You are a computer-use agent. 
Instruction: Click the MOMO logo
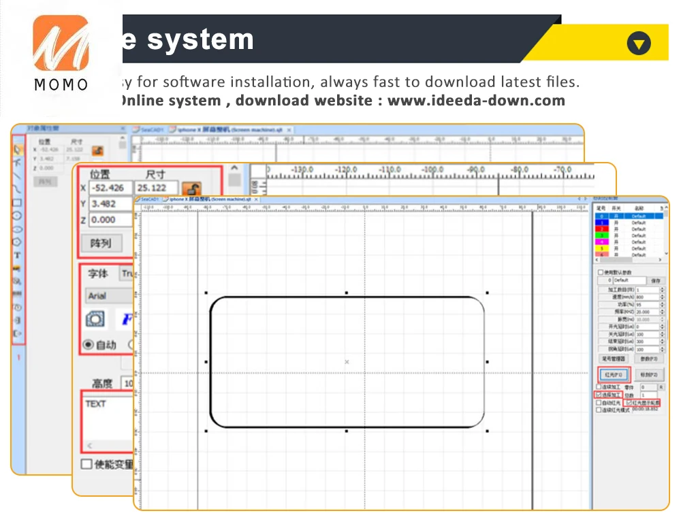click(61, 53)
